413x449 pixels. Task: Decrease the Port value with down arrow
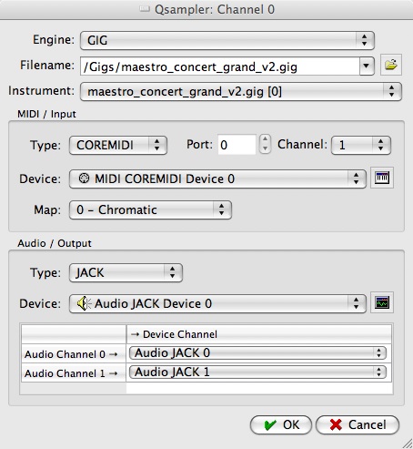265,148
